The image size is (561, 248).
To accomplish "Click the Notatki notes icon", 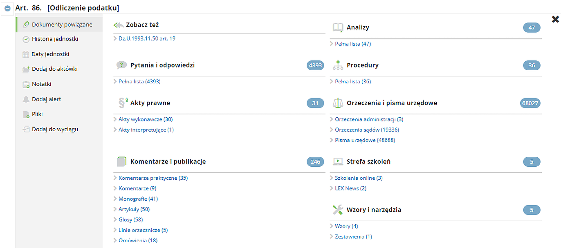I will (26, 85).
